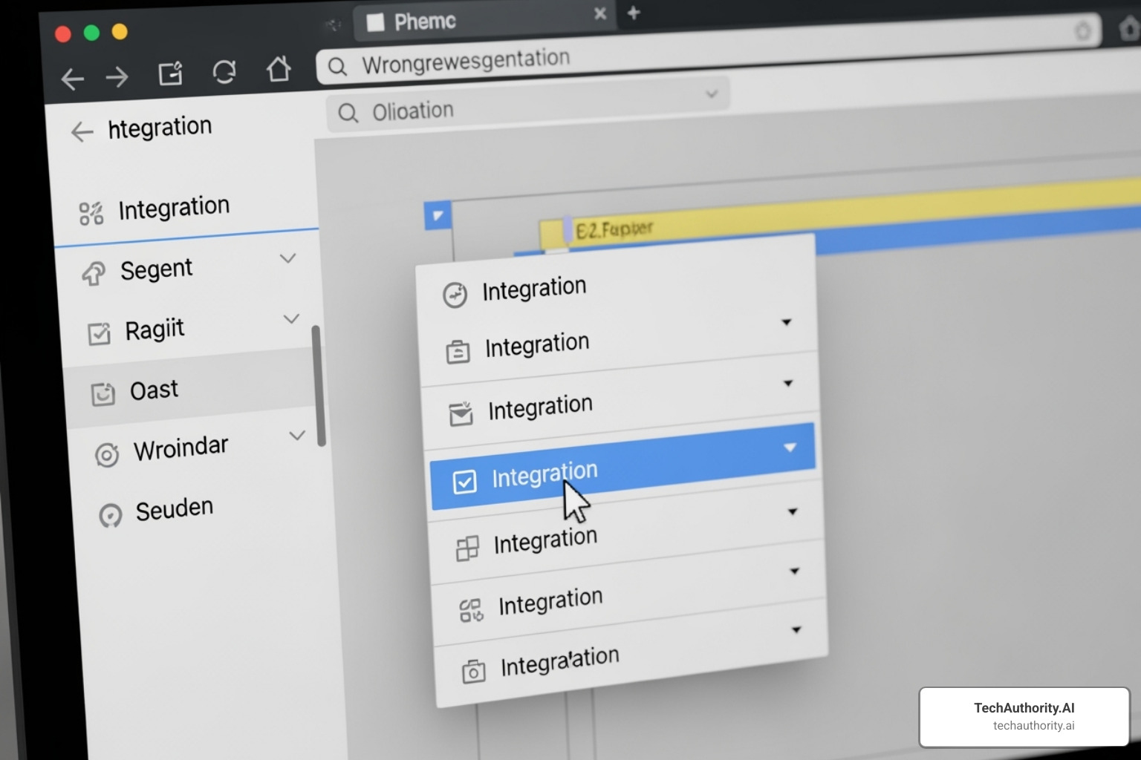Toggle the clipboard check icon next to Oast
The image size is (1141, 760).
pyautogui.click(x=103, y=394)
